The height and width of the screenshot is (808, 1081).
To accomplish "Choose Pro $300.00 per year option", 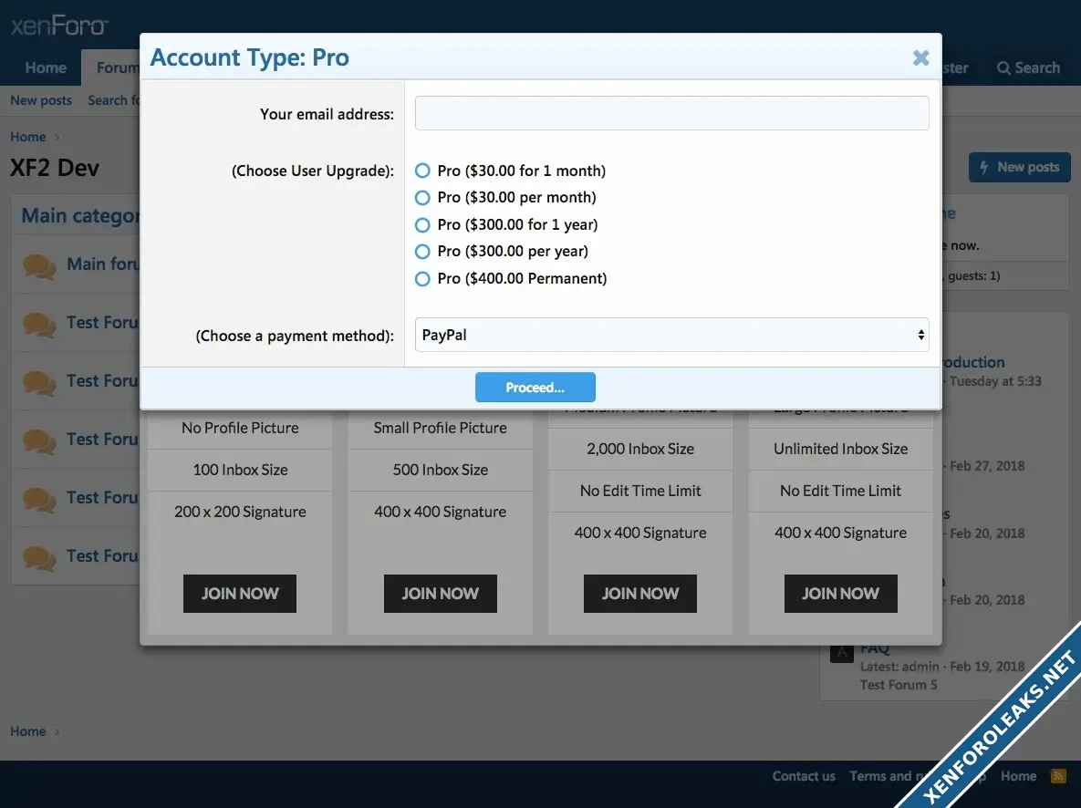I will [422, 252].
